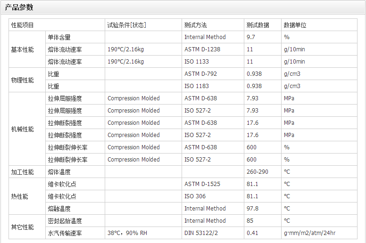Click the 试验条件[状态] column header

tap(126, 25)
